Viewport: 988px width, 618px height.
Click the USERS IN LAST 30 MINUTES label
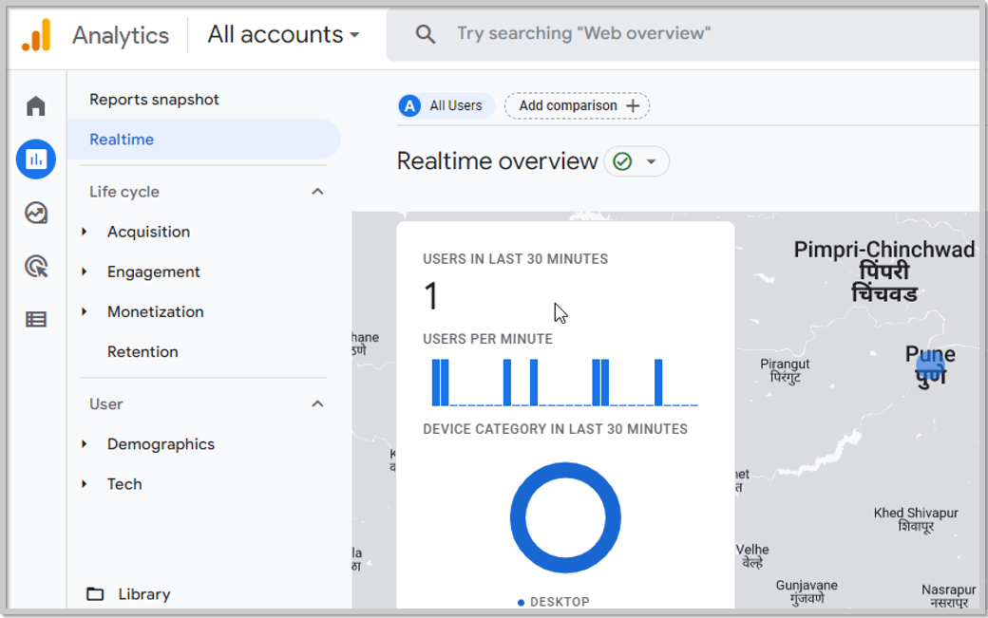(x=516, y=259)
